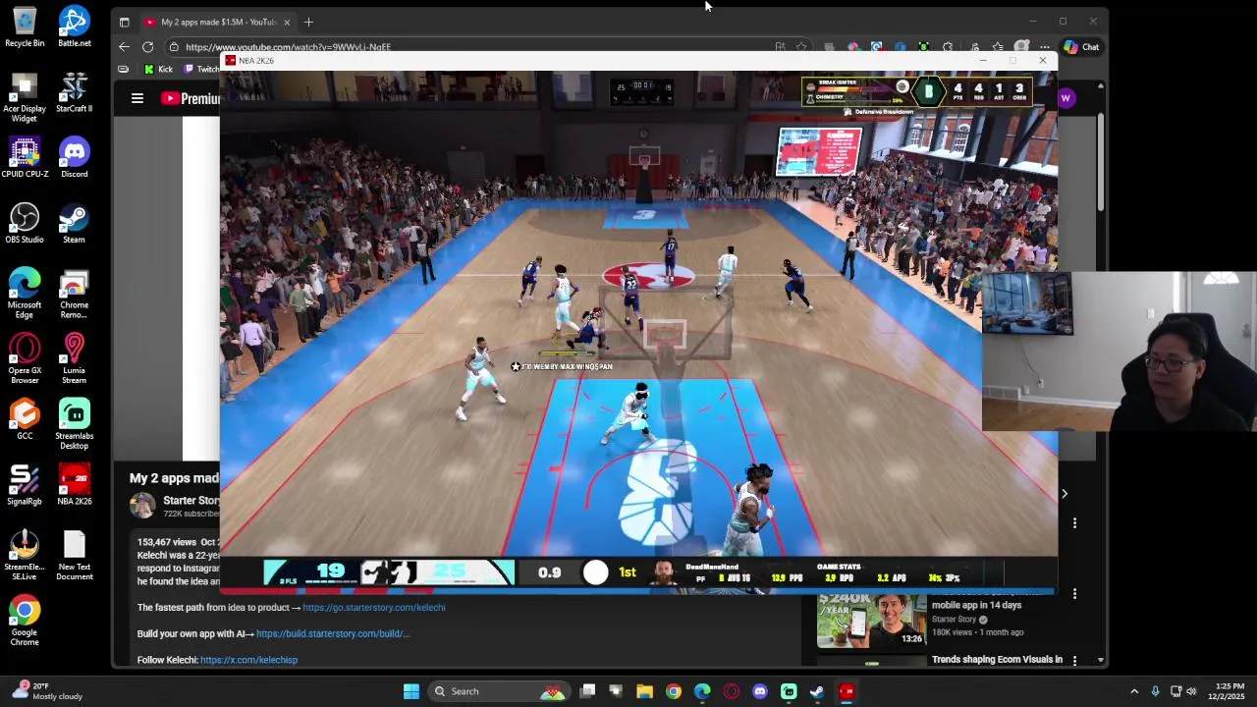Open Kick bookmark in favorites bar
Viewport: 1257px width, 707px height.
point(158,69)
